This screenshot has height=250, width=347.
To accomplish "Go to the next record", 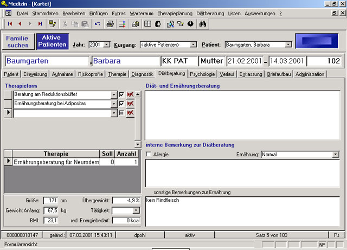I will 30,24.
